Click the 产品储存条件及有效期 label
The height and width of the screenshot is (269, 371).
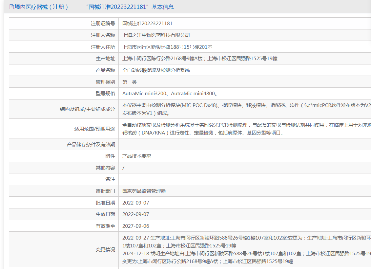click(91, 144)
